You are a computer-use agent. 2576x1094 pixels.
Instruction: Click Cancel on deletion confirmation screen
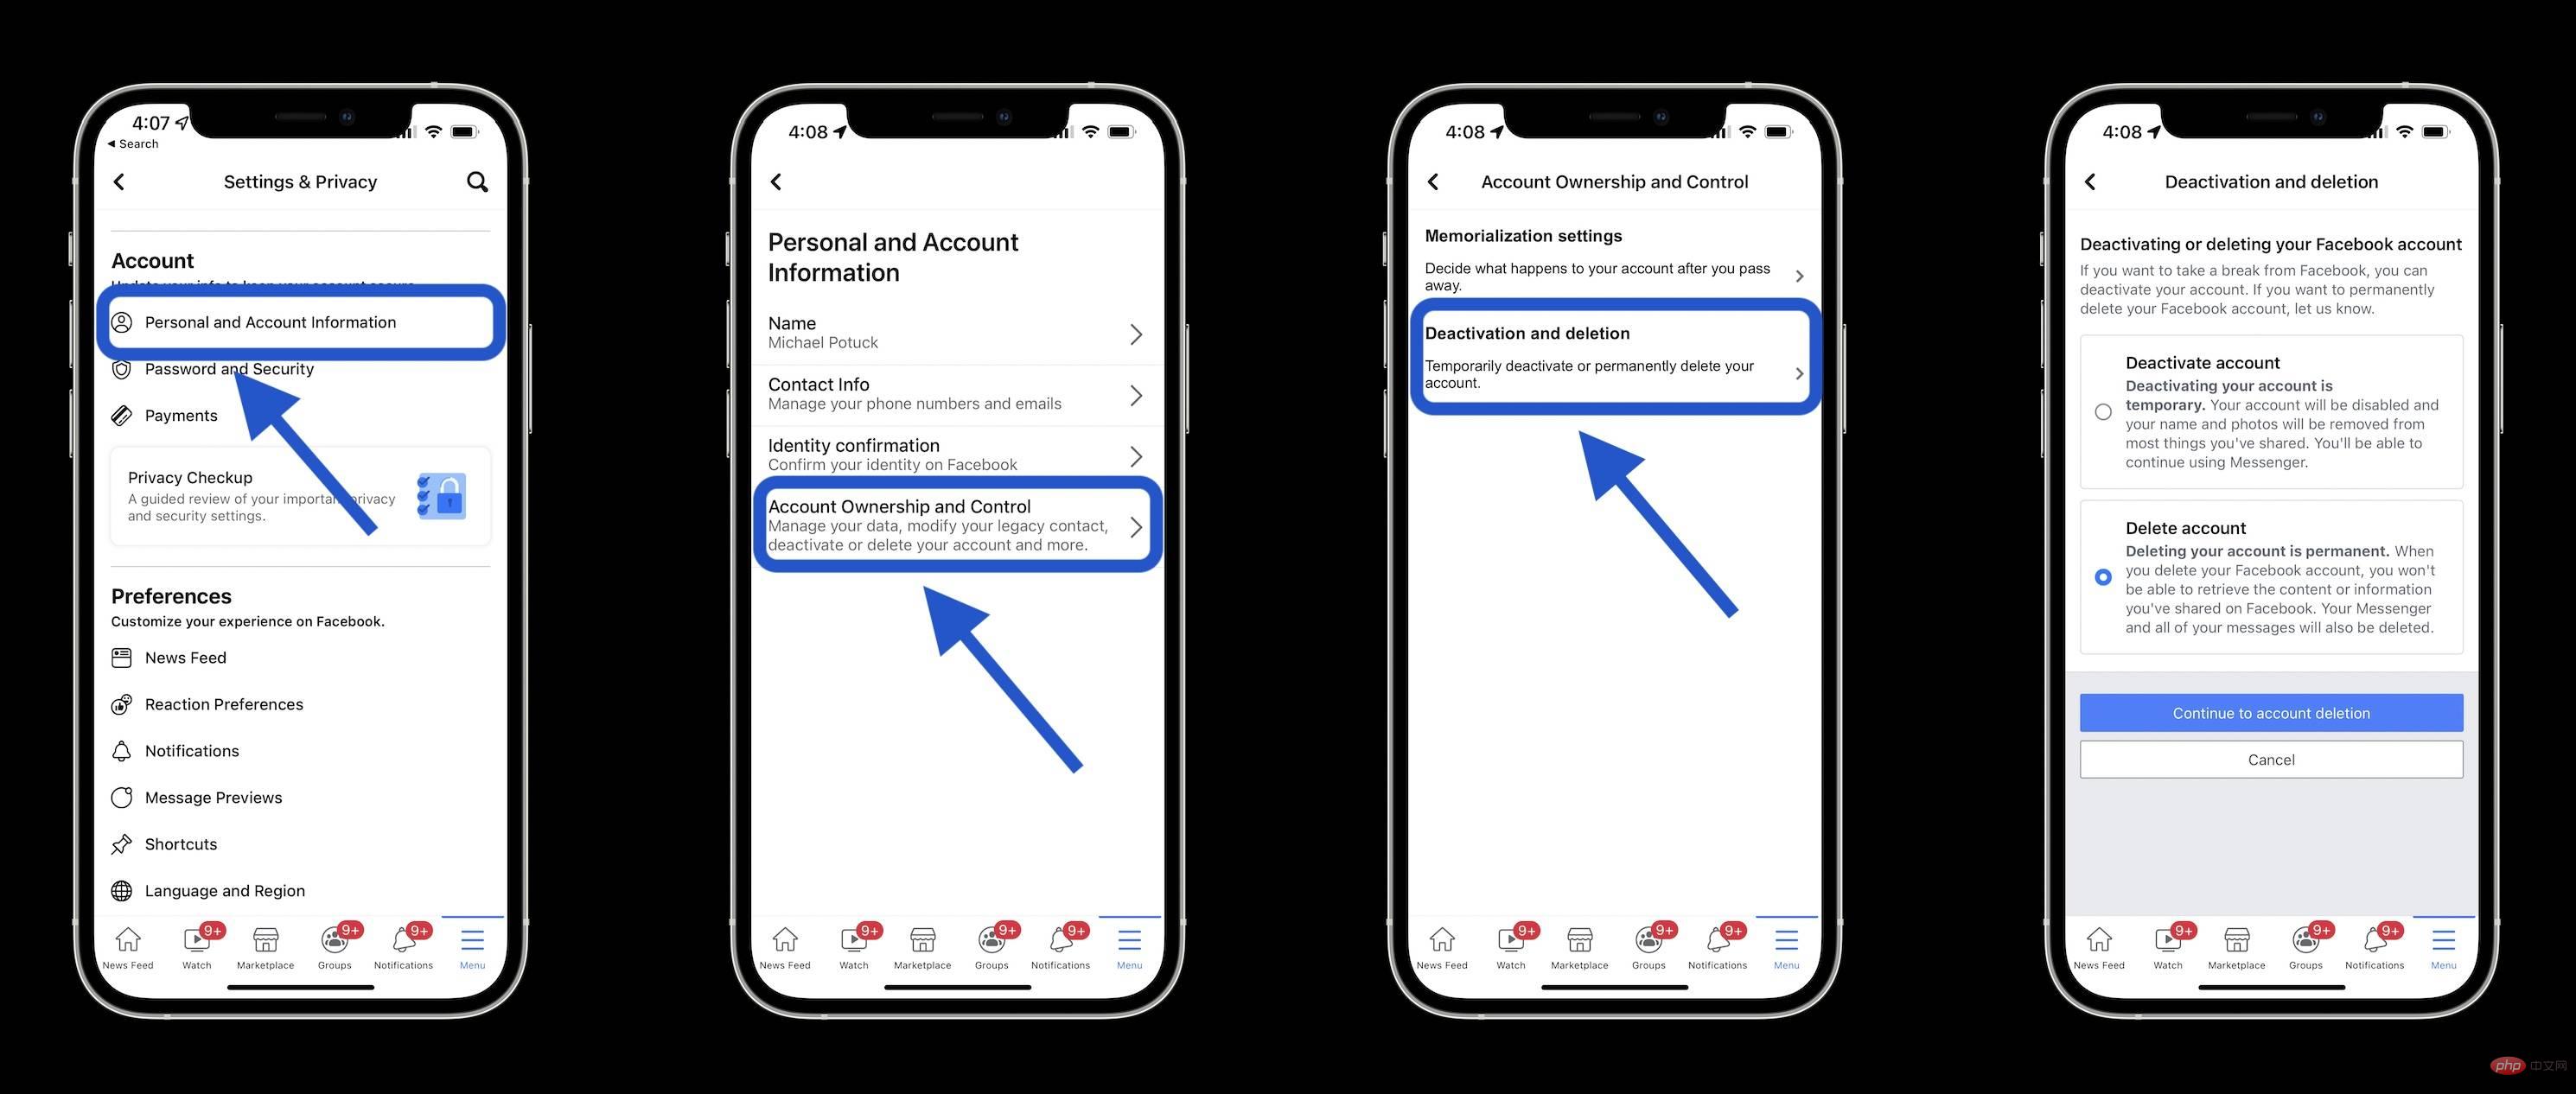(x=2271, y=759)
